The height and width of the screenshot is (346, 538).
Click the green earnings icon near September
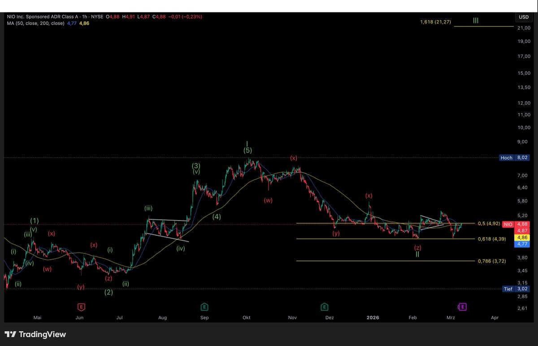204,307
